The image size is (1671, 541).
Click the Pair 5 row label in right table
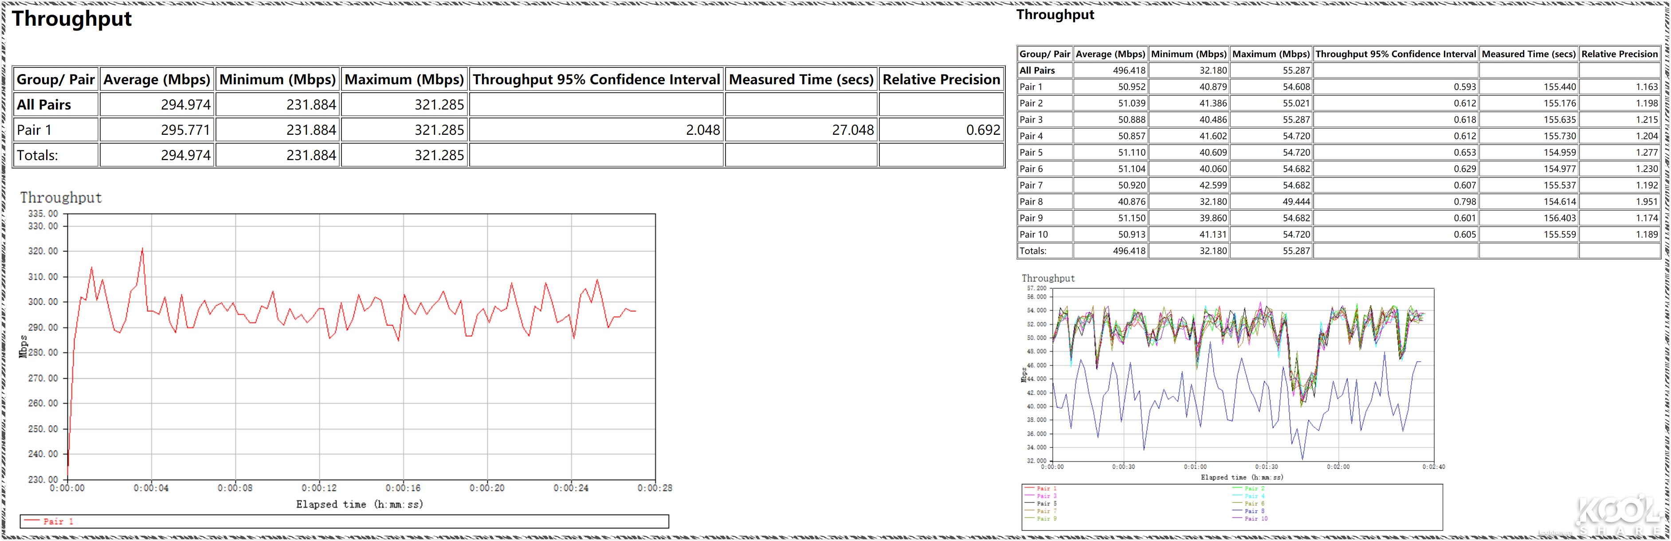click(1031, 153)
